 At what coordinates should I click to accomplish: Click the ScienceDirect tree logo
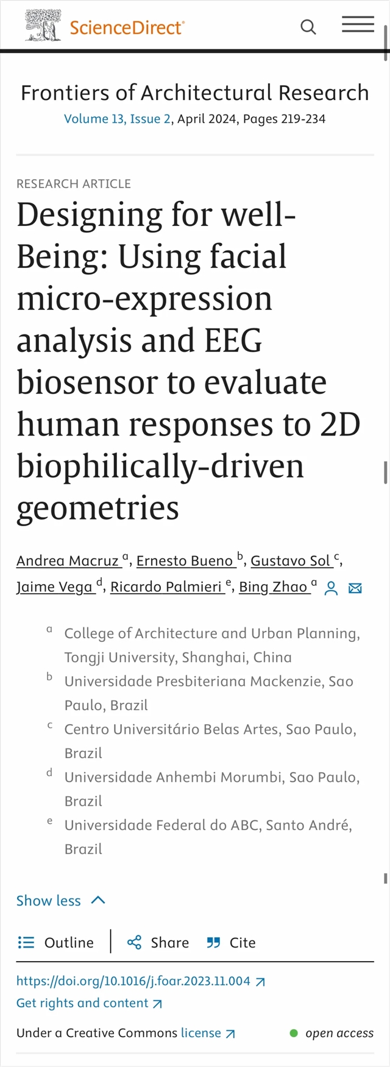(x=43, y=26)
